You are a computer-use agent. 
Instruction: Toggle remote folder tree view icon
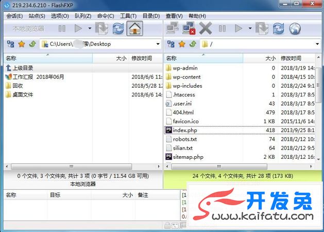tap(171, 44)
